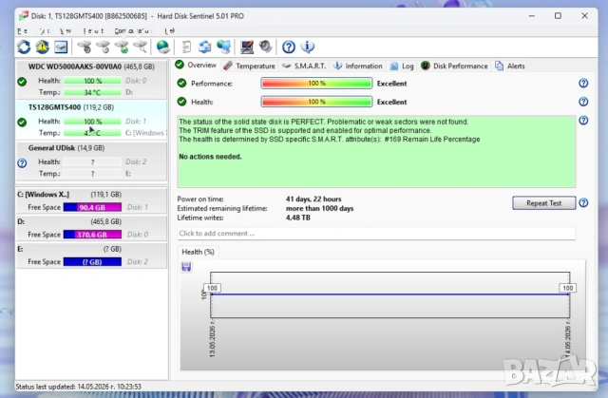
Task: Select the TS128GMTS400 disk entry
Action: [91, 120]
